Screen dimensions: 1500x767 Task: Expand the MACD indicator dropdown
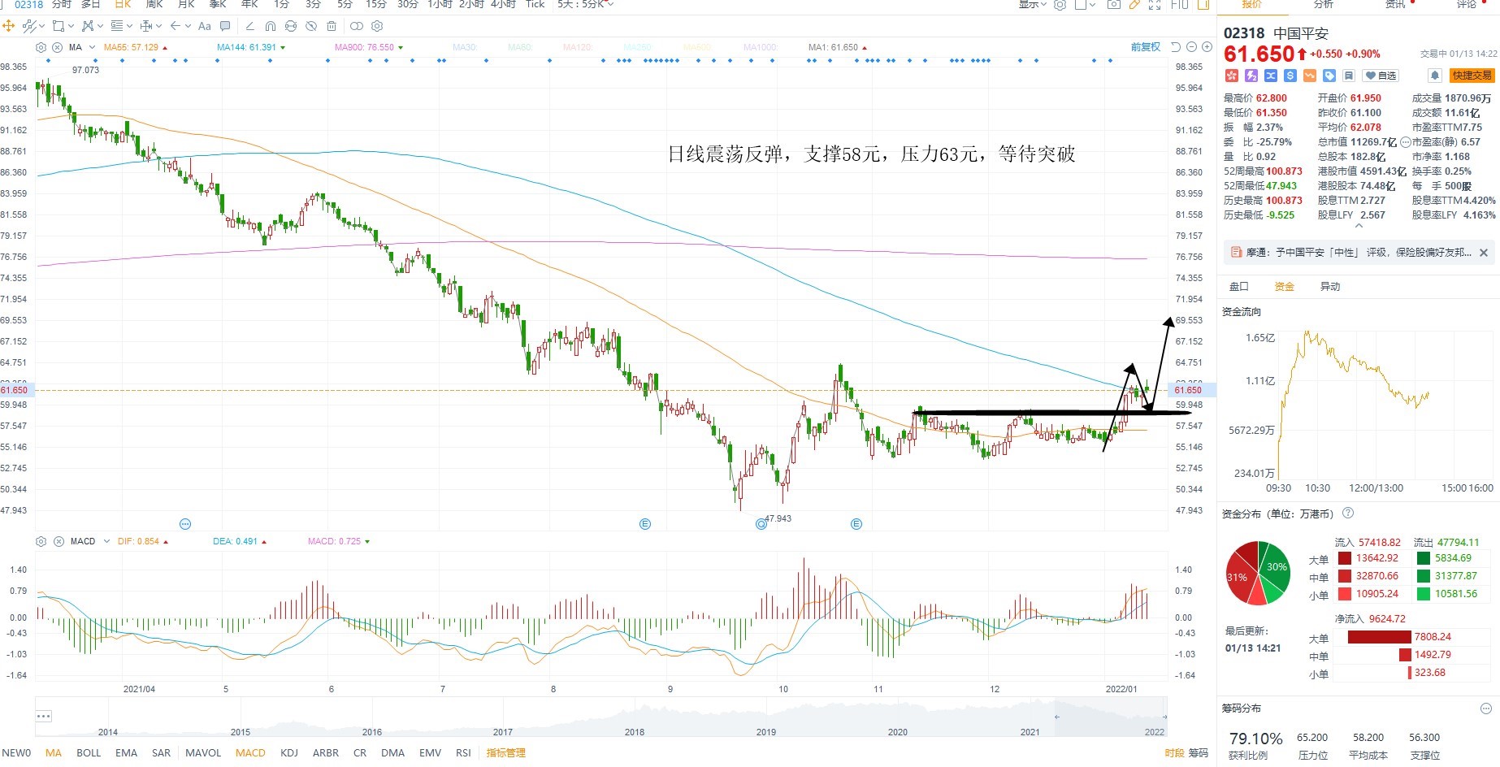coord(106,541)
